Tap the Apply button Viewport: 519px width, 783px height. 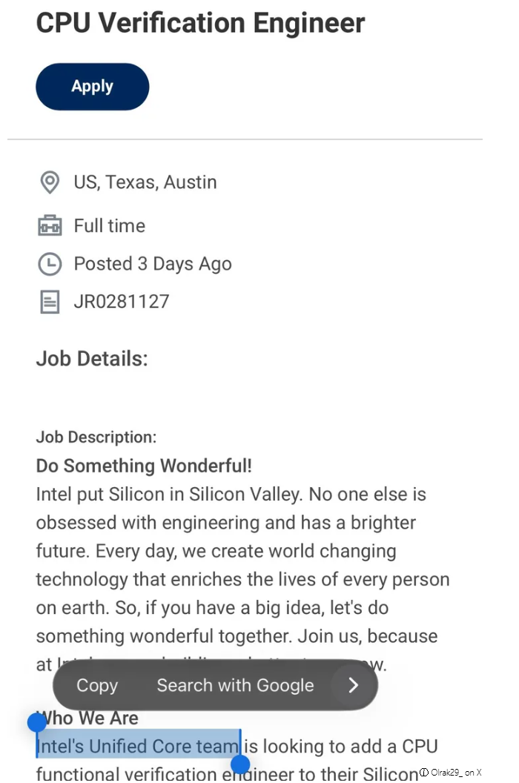pos(93,87)
